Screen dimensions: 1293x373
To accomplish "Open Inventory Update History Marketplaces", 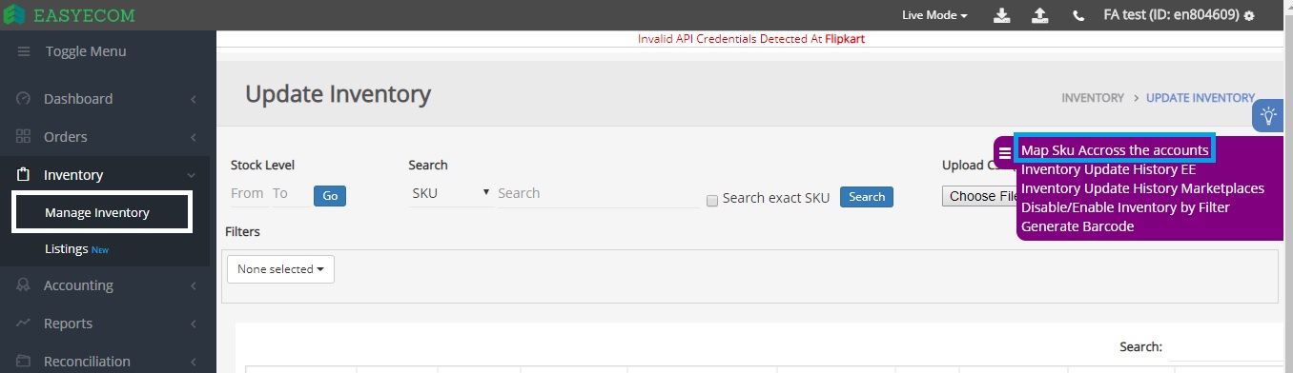I will tap(1142, 188).
